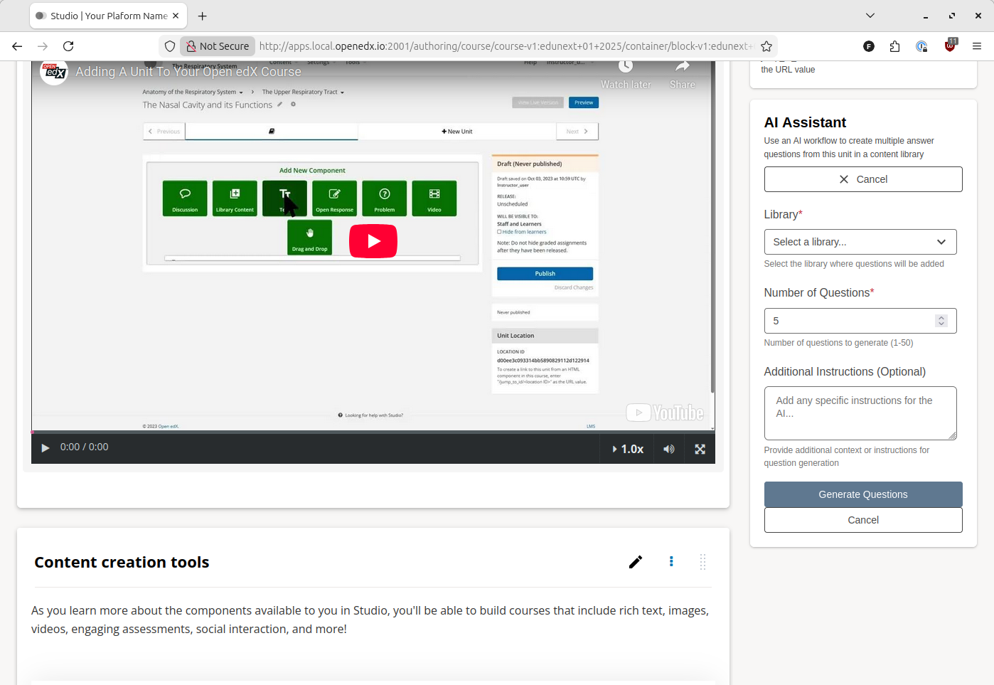Click the tracking protection shield icon
994x685 pixels.
click(170, 46)
